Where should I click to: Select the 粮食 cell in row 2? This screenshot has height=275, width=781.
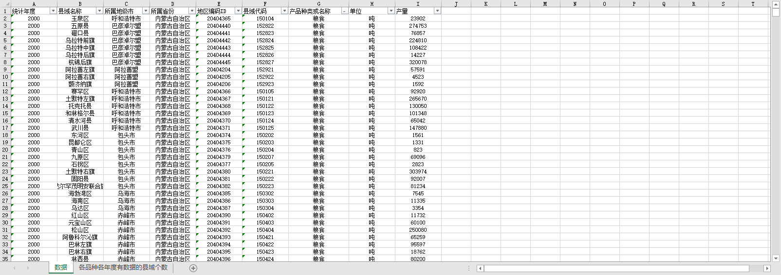[x=318, y=18]
